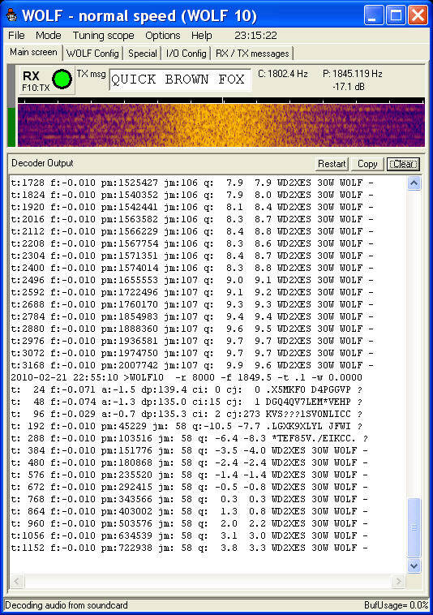Screen dimensions: 433x615
Task: Copy the decoder output
Action: 367,164
